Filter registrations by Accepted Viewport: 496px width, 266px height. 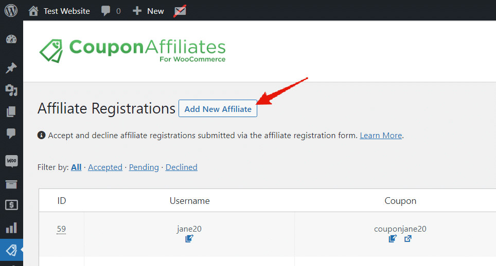(x=105, y=167)
